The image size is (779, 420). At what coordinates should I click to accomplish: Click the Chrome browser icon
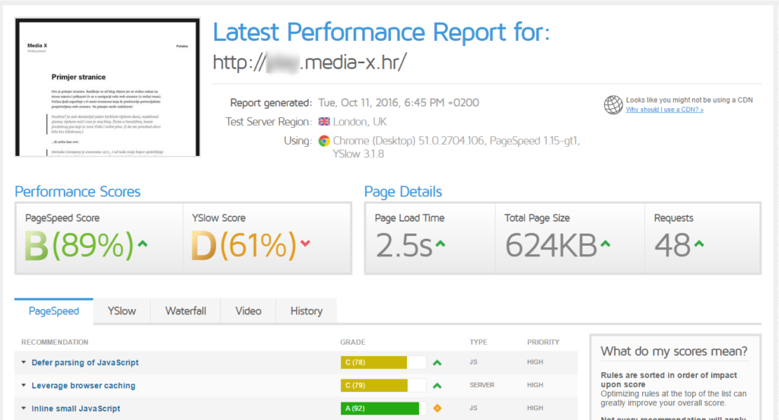tap(324, 141)
